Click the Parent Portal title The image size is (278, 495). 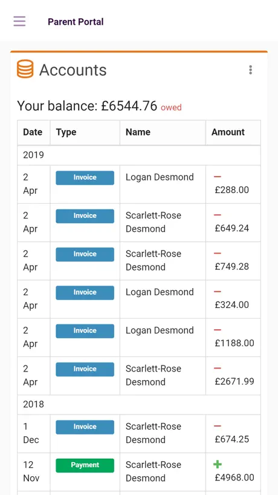coord(76,22)
